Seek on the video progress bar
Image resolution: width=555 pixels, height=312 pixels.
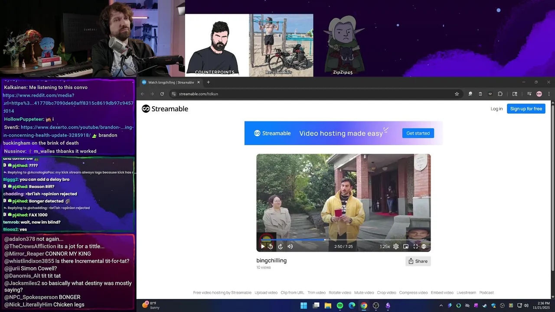click(343, 240)
